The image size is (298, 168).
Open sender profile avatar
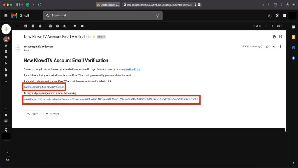(18, 49)
